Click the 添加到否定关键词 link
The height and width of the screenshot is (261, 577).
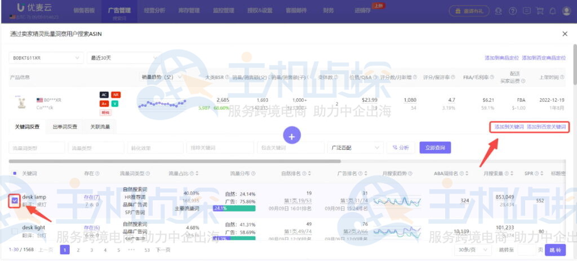pyautogui.click(x=546, y=127)
